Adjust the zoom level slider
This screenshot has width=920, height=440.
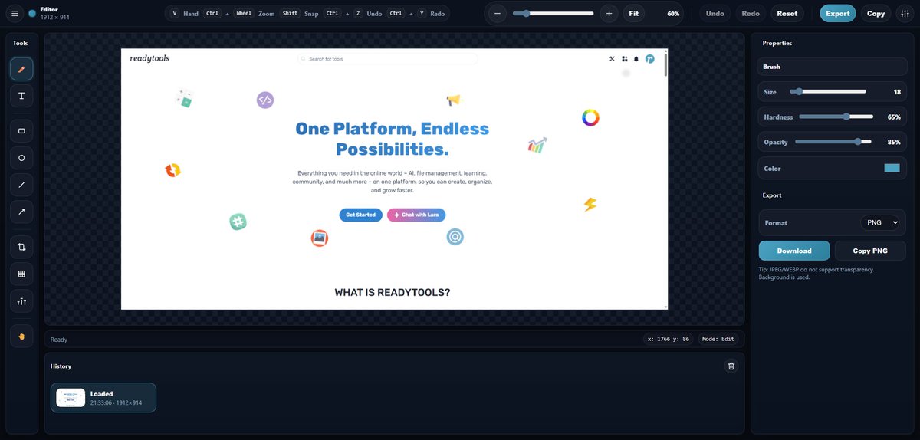tap(553, 13)
